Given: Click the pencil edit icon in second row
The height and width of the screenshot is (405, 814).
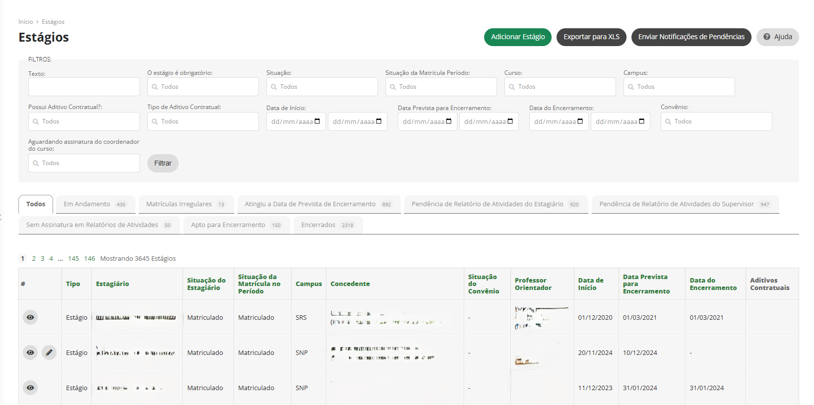Looking at the screenshot, I should pos(49,352).
